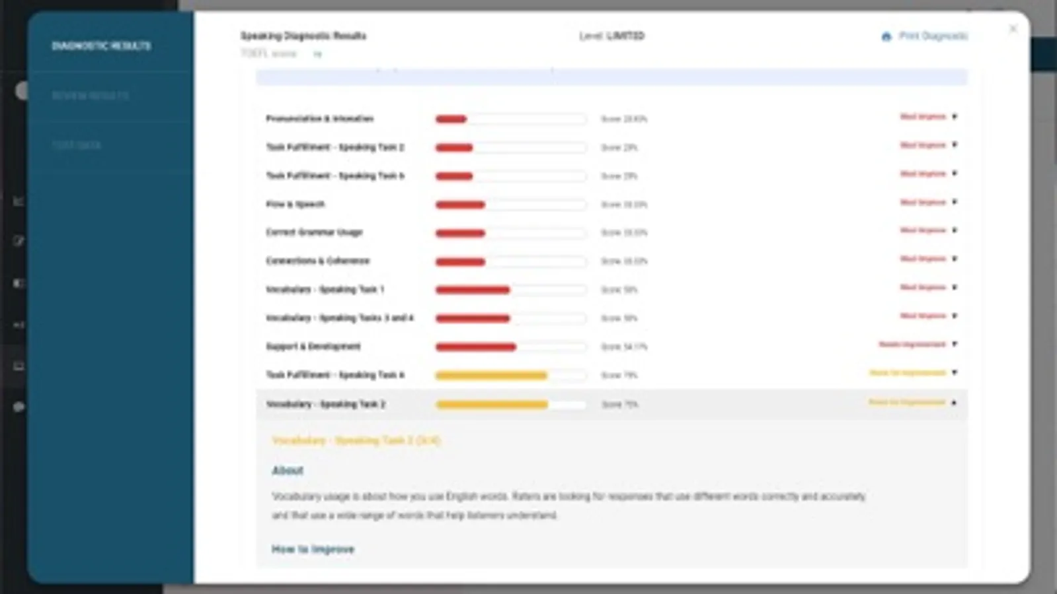Viewport: 1057px width, 594px height.
Task: Click Vocabulary - Speaking Tasks 3 and 4 label
Action: [x=340, y=318]
